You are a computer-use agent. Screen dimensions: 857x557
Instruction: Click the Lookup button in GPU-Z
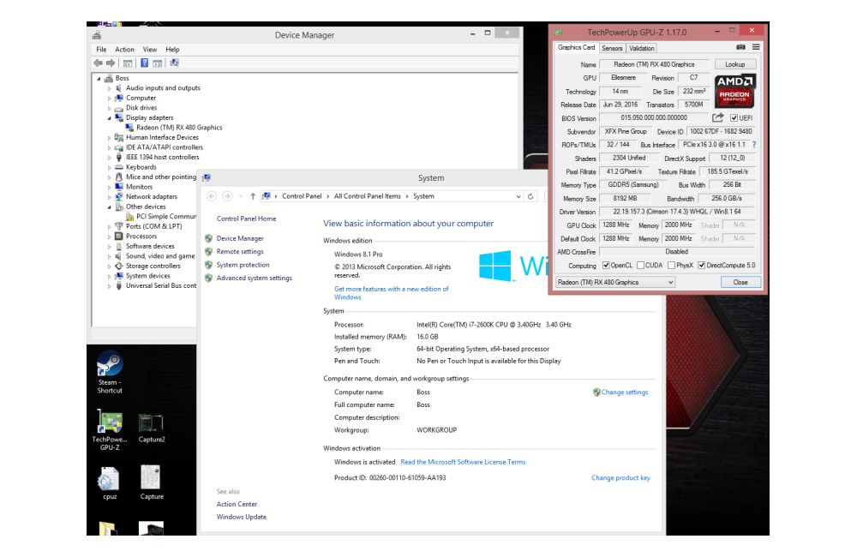coord(734,64)
